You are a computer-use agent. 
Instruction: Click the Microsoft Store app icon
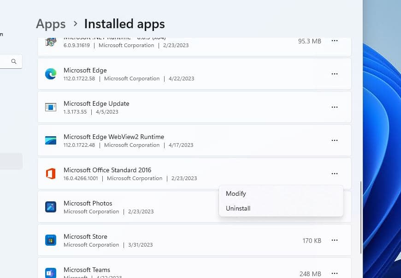pos(51,240)
